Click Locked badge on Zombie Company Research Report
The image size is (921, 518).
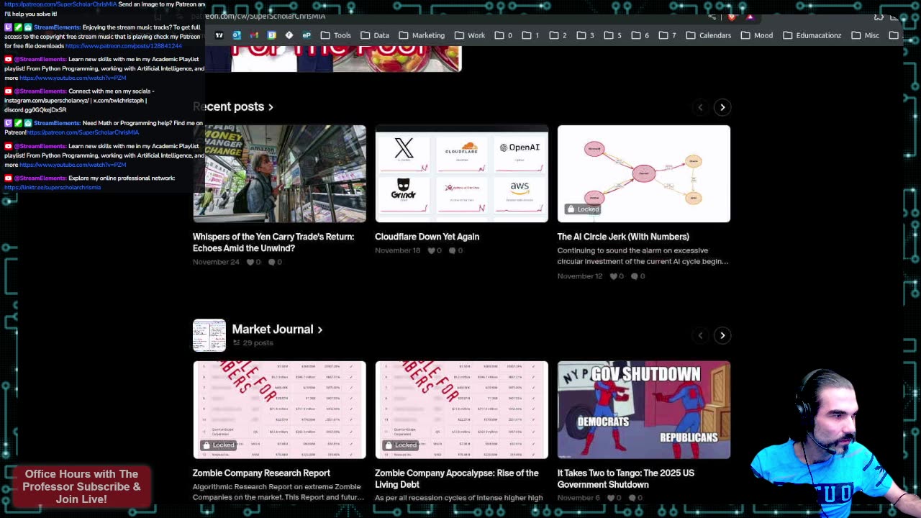(218, 445)
